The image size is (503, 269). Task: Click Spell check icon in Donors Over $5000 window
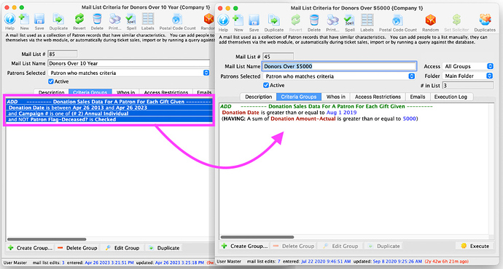pyautogui.click(x=349, y=20)
